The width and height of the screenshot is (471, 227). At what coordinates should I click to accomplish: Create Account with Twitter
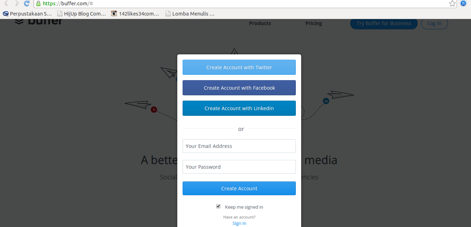pos(239,67)
